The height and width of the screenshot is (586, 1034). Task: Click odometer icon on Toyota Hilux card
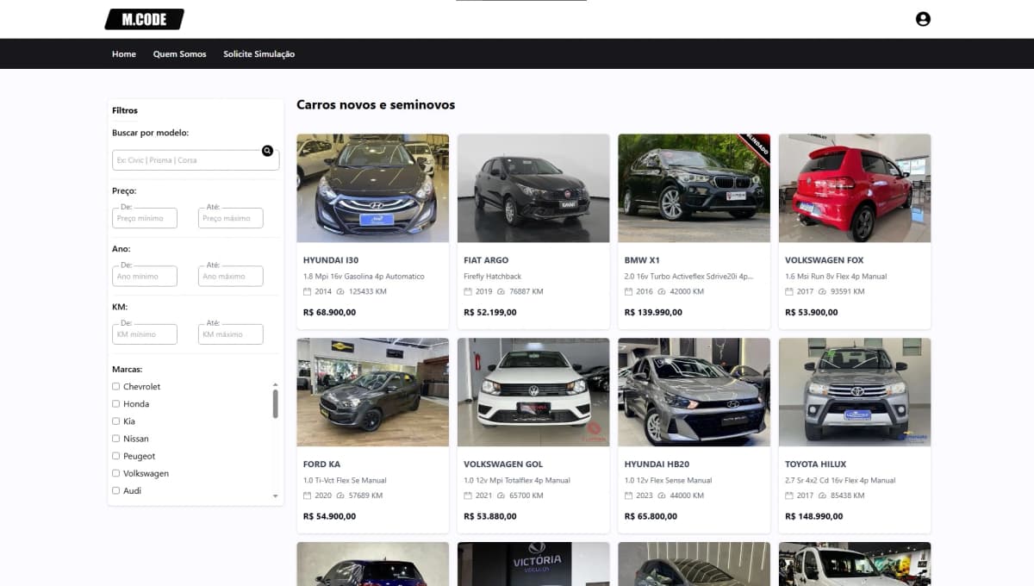823,496
